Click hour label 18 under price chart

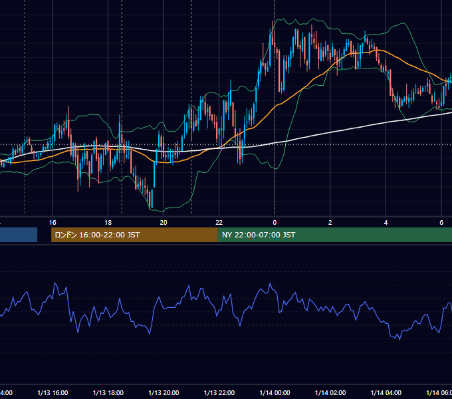coord(108,223)
